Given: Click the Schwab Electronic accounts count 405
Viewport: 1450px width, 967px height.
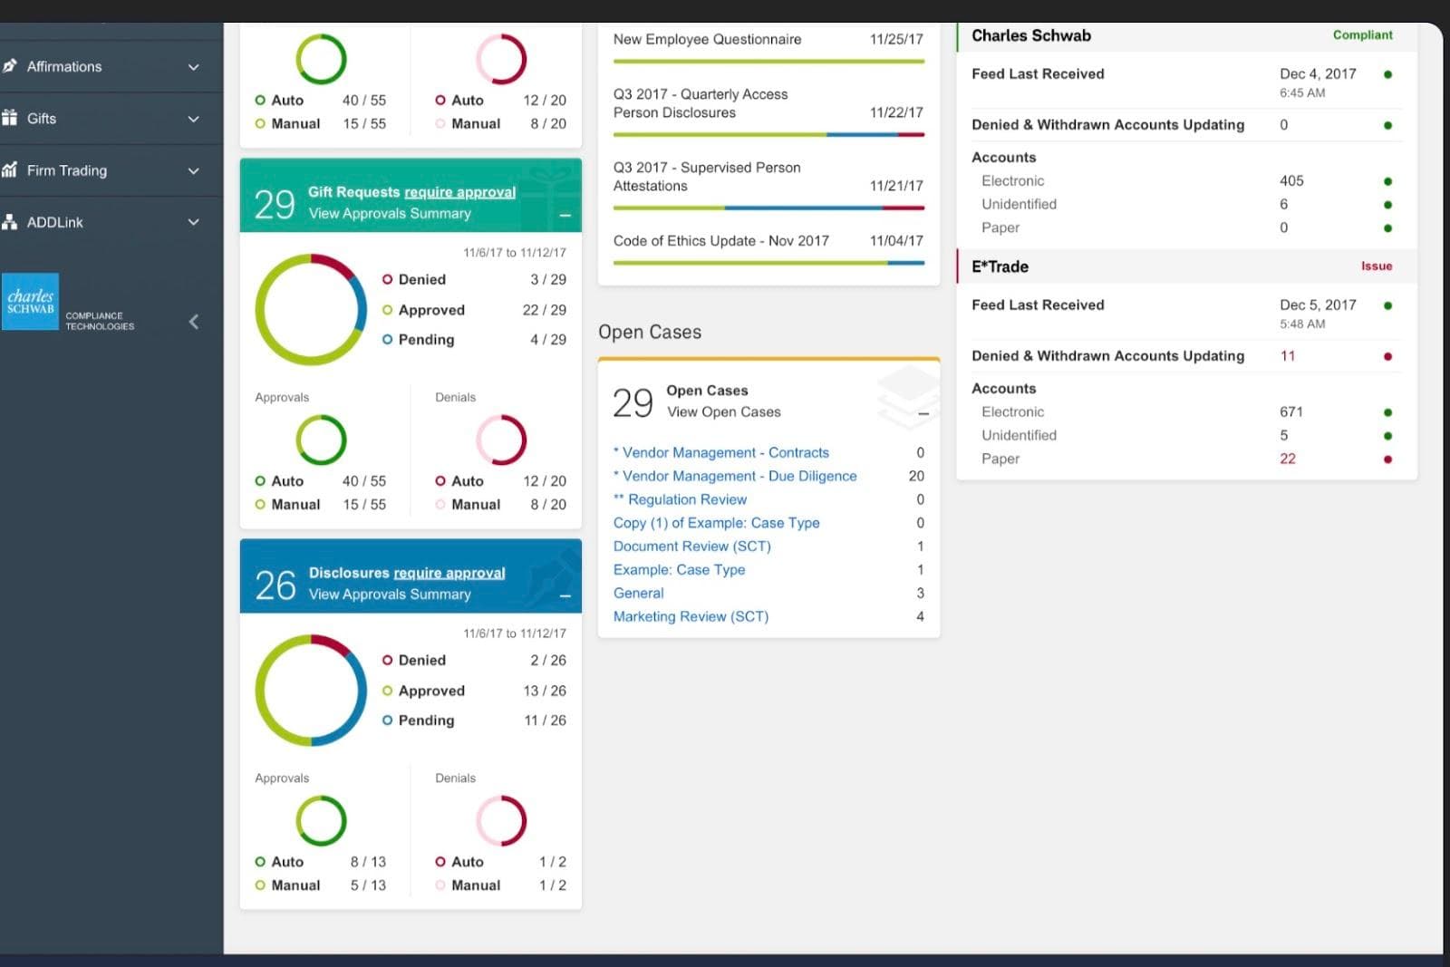Looking at the screenshot, I should click(1291, 181).
